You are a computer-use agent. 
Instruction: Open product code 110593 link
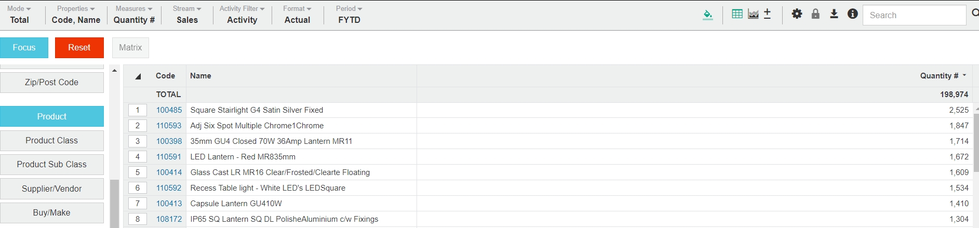pyautogui.click(x=169, y=126)
